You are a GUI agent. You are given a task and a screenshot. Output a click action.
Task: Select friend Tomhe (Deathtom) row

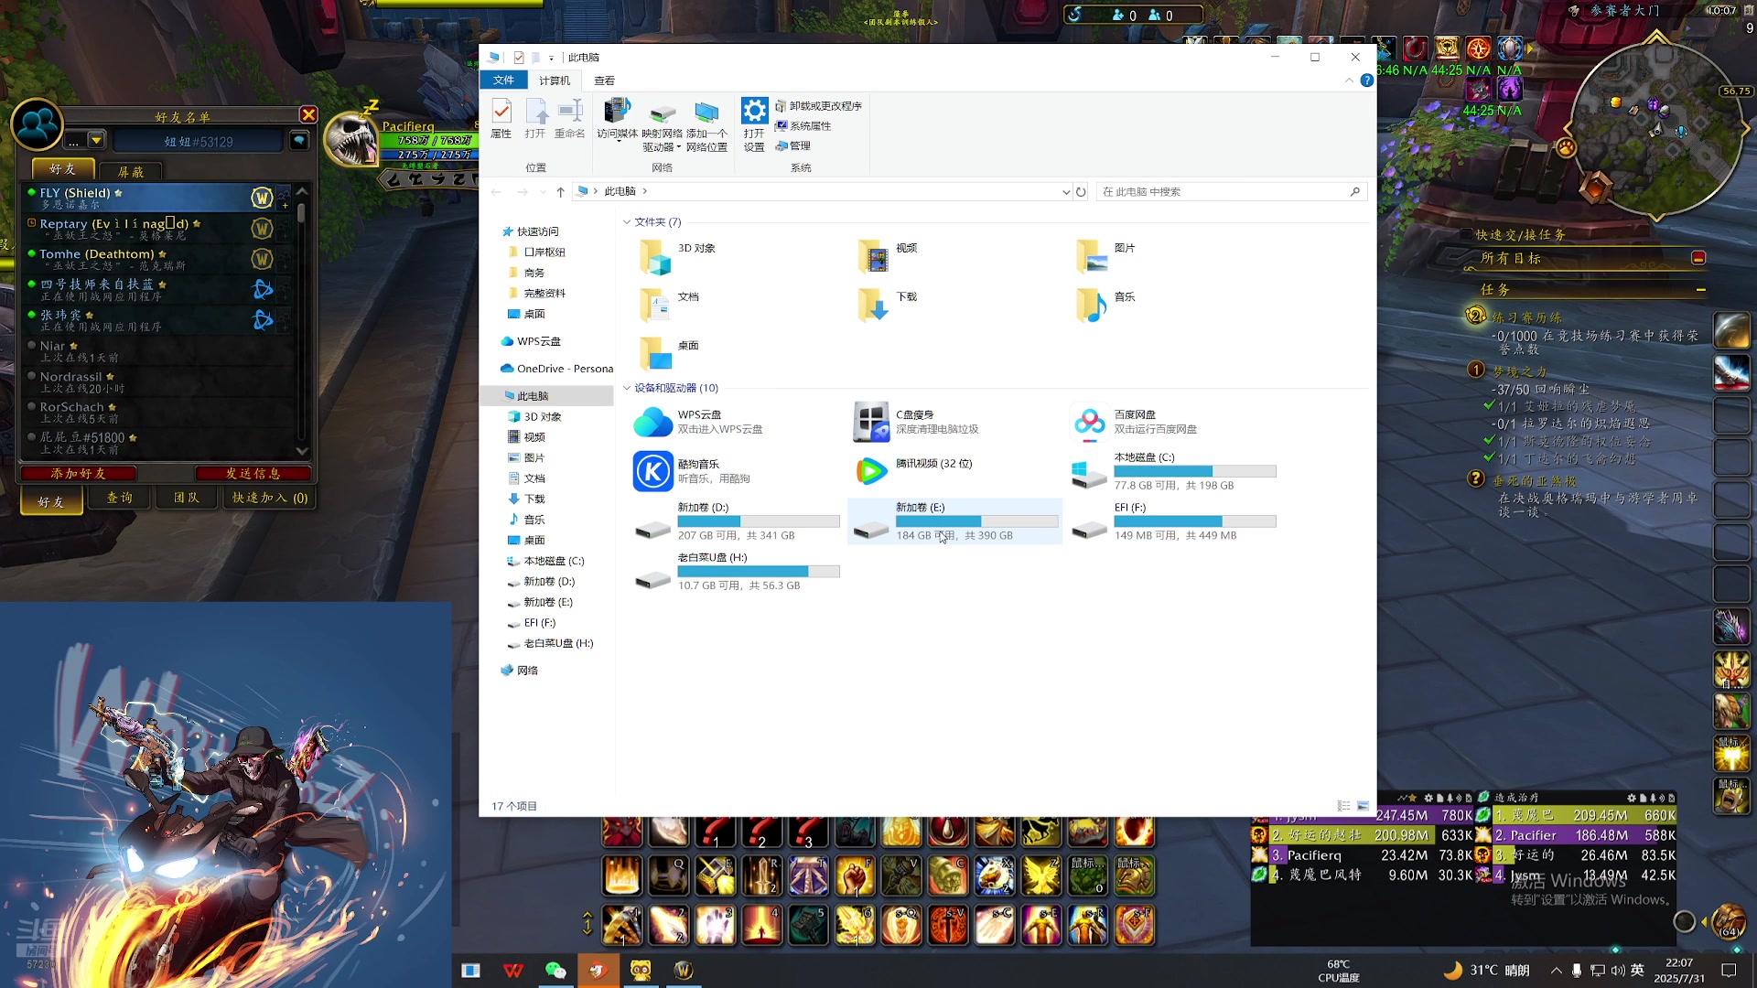click(x=157, y=259)
